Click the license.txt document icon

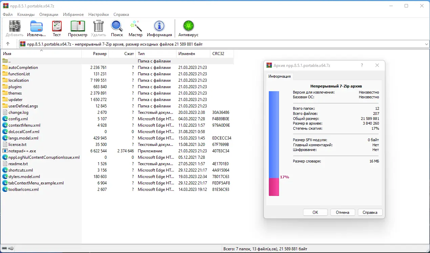click(5, 144)
